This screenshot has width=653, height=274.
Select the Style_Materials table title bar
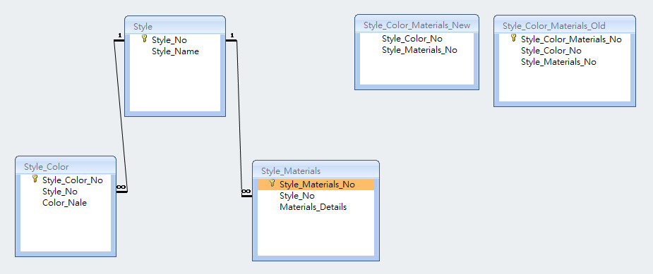pyautogui.click(x=316, y=170)
